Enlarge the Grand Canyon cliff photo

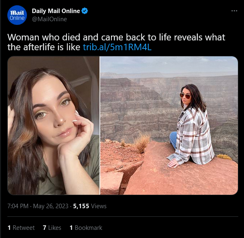click(x=169, y=125)
